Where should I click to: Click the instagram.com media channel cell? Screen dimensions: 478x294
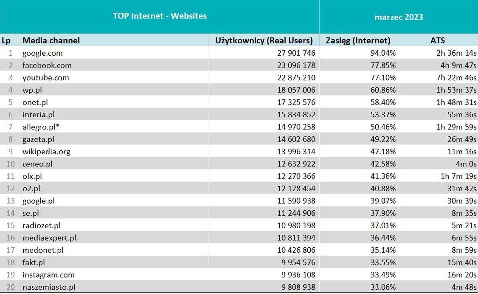48,275
